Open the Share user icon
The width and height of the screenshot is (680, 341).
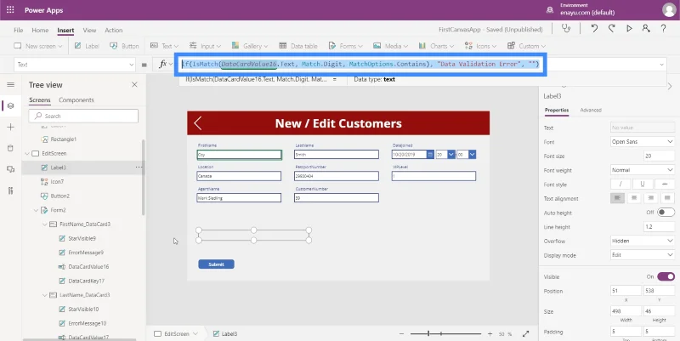click(x=646, y=28)
